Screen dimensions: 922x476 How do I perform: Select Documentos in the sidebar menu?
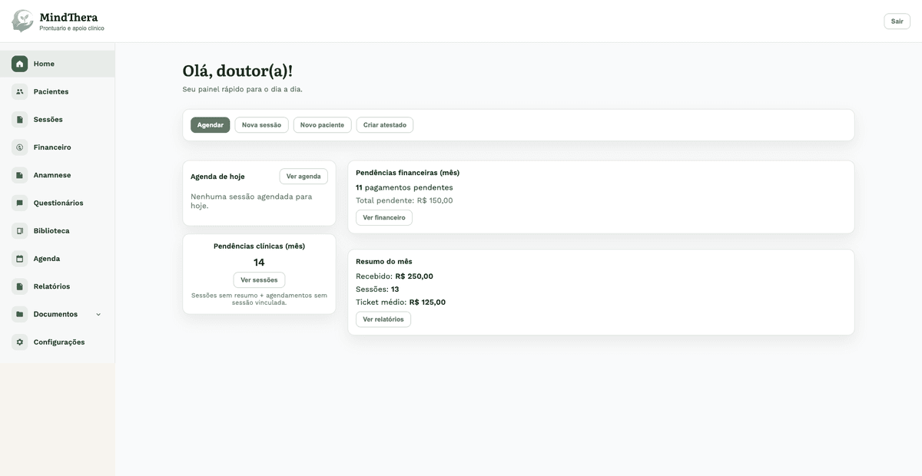[x=55, y=313]
